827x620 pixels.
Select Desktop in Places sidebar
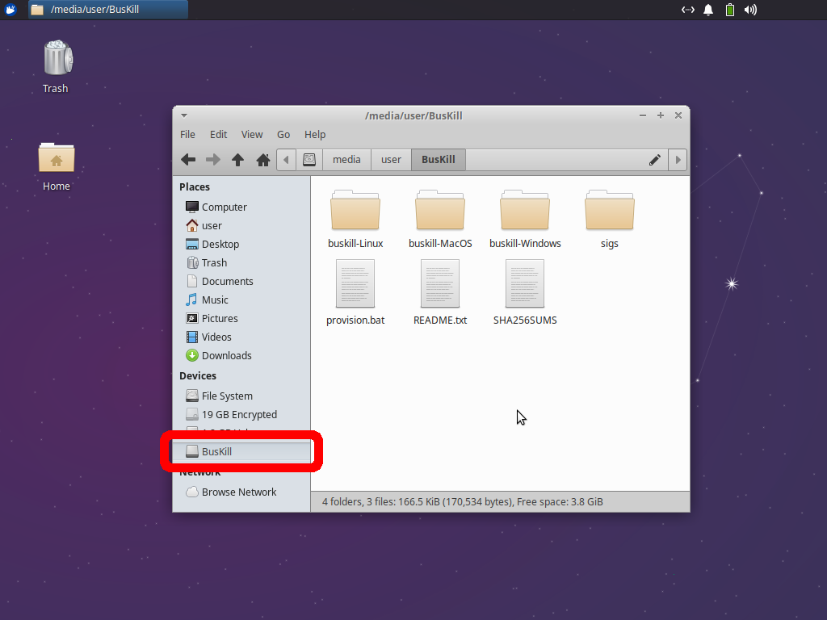241,244
